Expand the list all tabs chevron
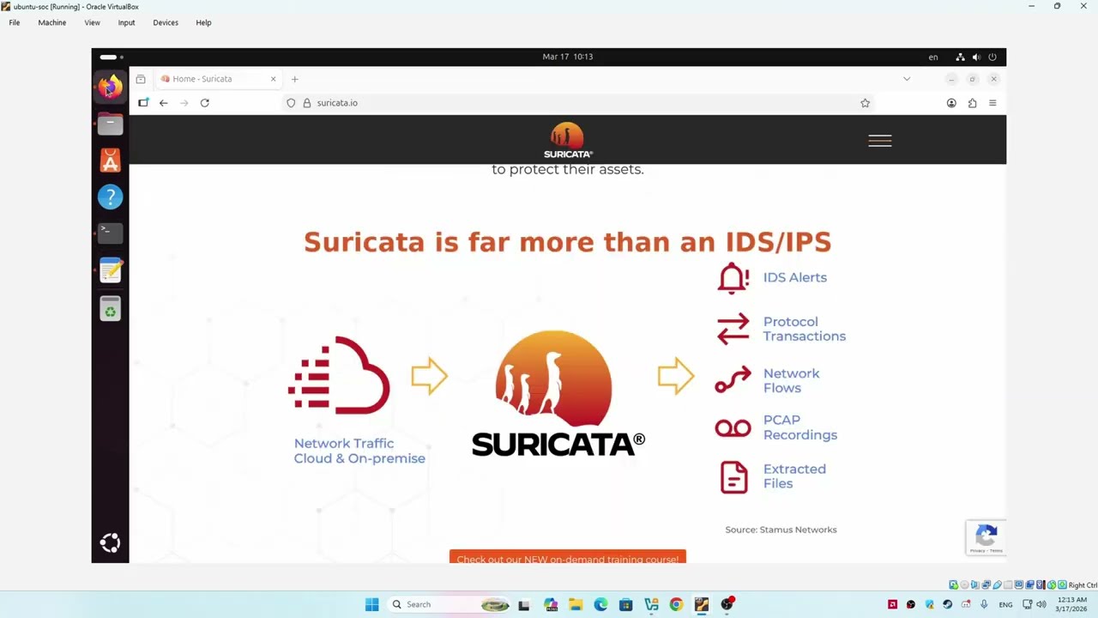 907,79
